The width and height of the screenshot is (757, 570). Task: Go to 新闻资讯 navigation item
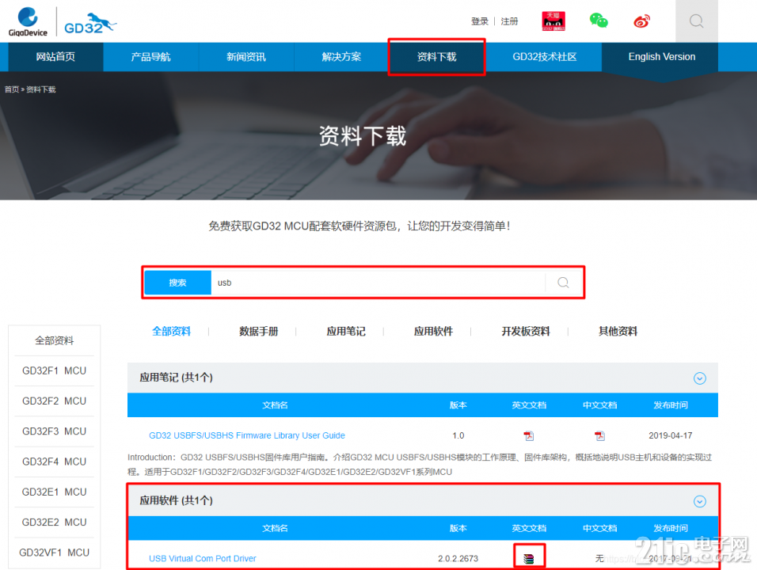(x=246, y=57)
